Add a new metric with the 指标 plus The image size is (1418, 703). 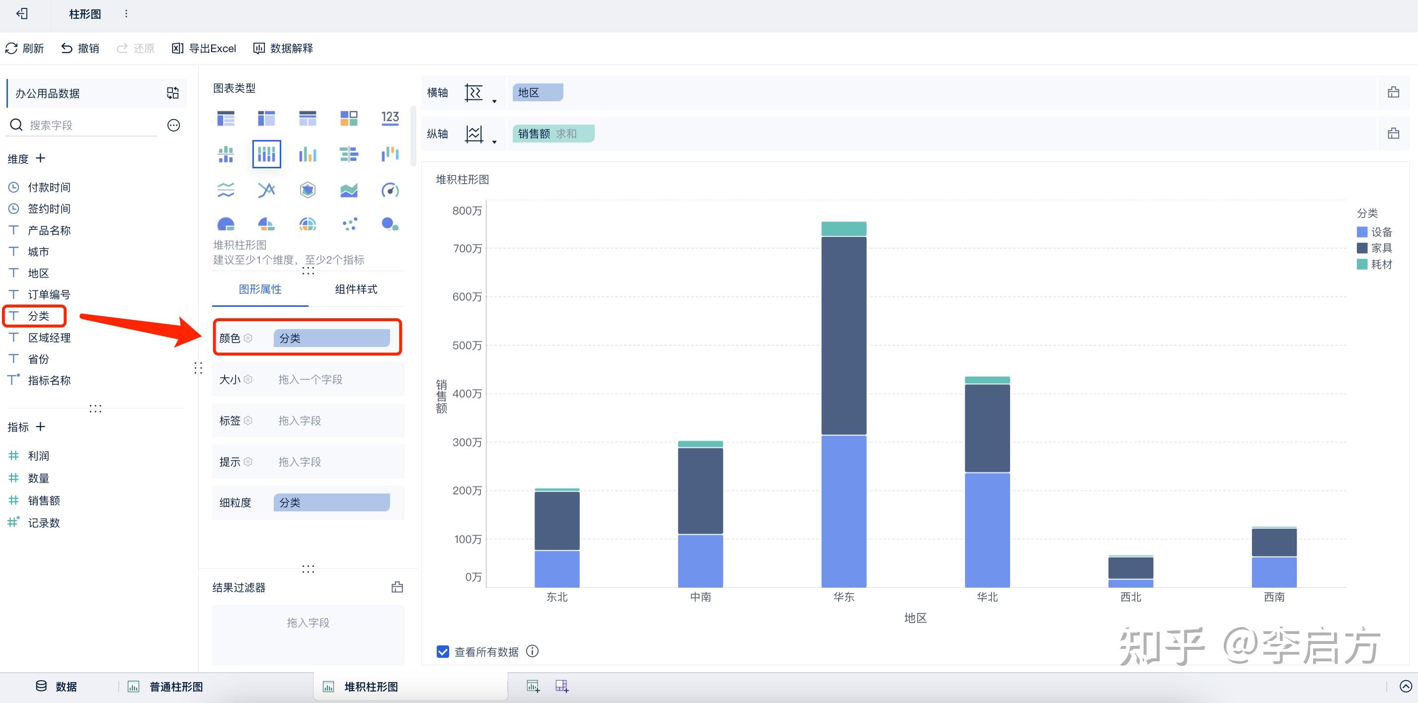click(40, 427)
